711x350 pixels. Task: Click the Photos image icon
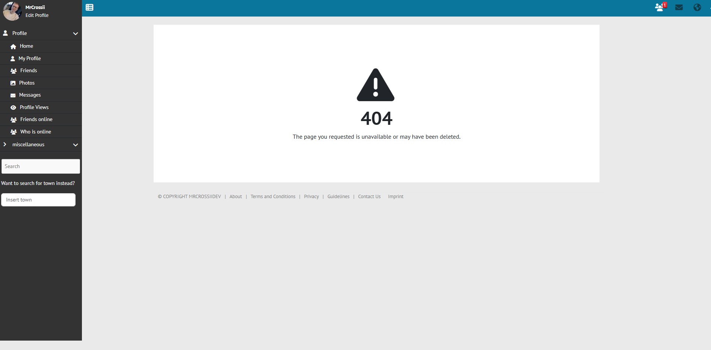pos(13,83)
